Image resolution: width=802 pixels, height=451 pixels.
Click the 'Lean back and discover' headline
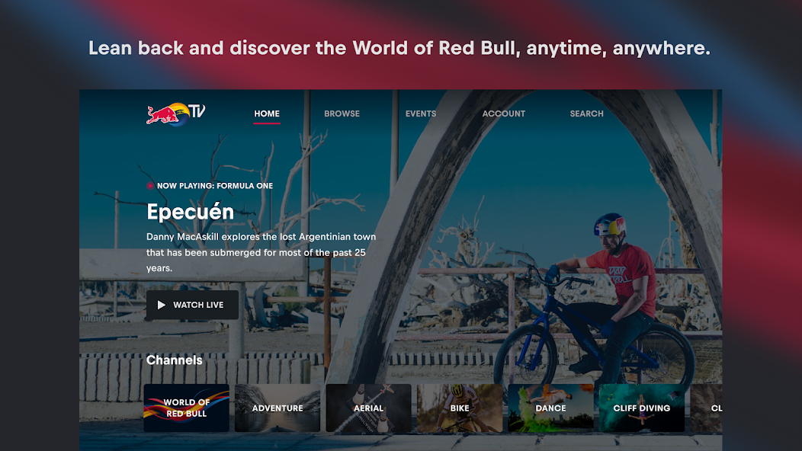[399, 48]
